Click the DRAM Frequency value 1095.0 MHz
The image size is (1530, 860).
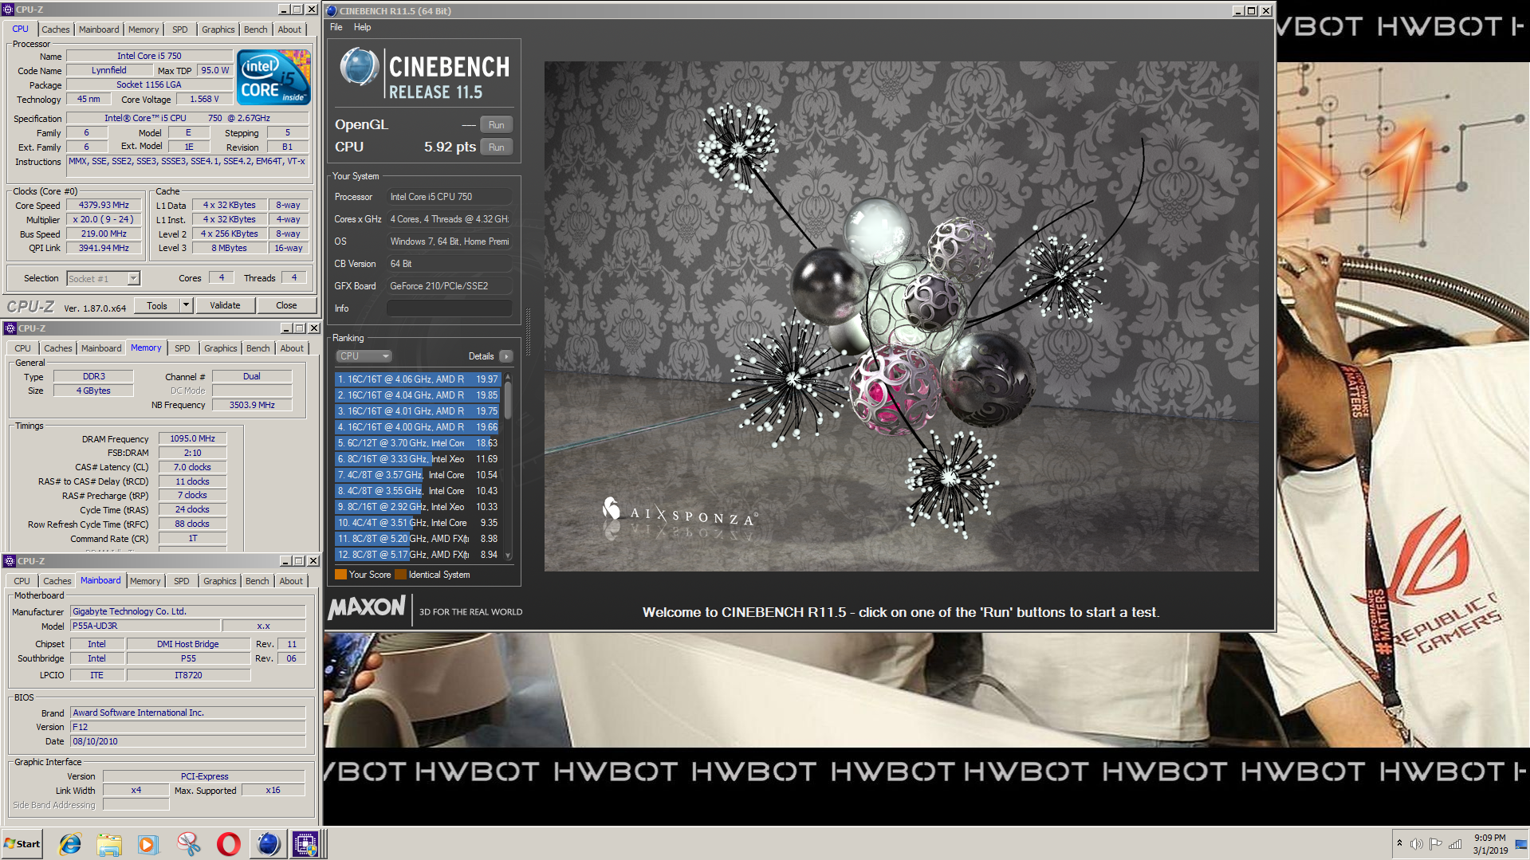[192, 438]
